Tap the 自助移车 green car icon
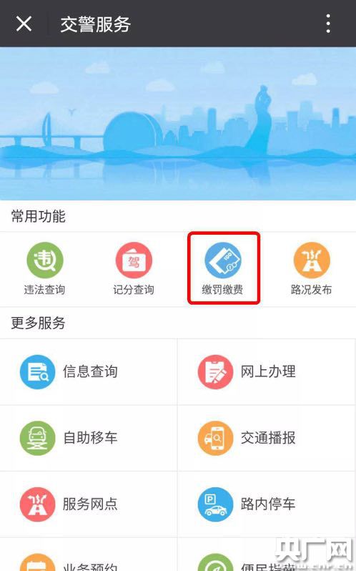This screenshot has width=356, height=571. (x=37, y=438)
